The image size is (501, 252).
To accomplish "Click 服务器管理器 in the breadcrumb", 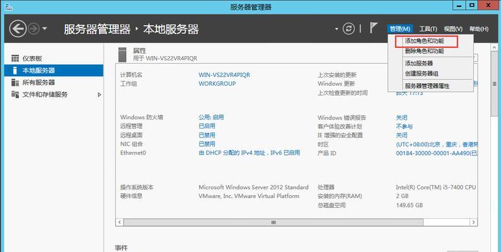I will 97,29.
